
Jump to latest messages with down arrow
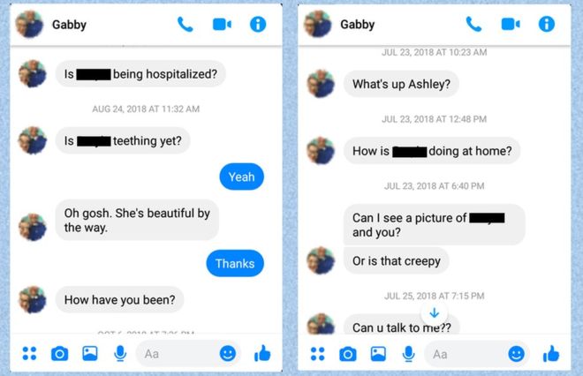(435, 313)
